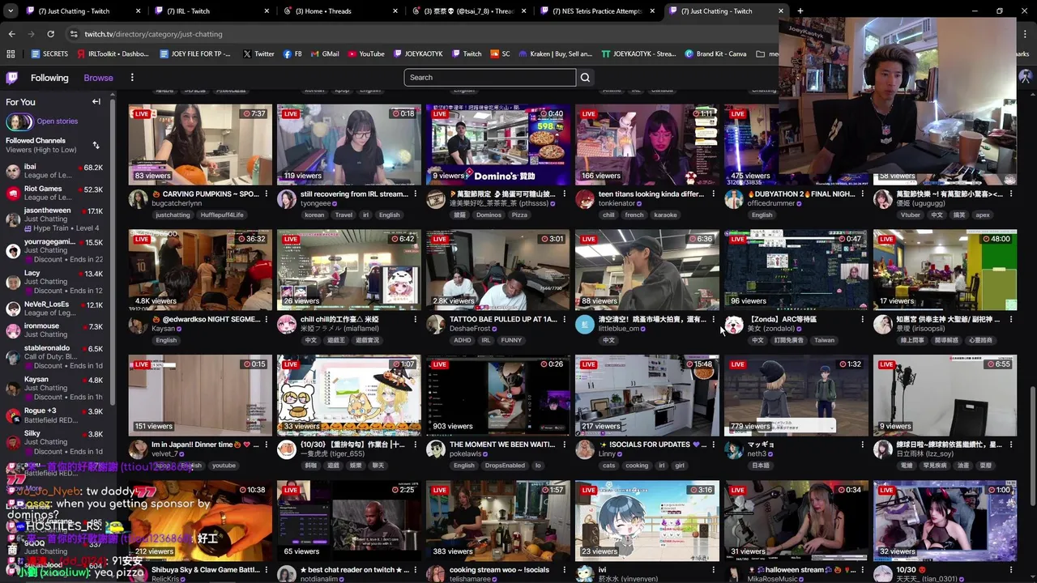Reload the page in browser
The height and width of the screenshot is (583, 1037).
pos(50,34)
